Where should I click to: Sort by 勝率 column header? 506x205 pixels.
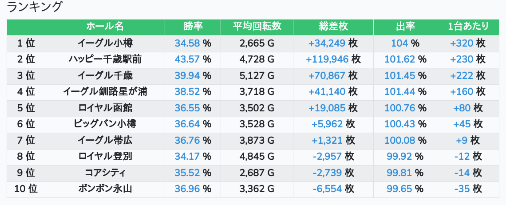pos(193,27)
